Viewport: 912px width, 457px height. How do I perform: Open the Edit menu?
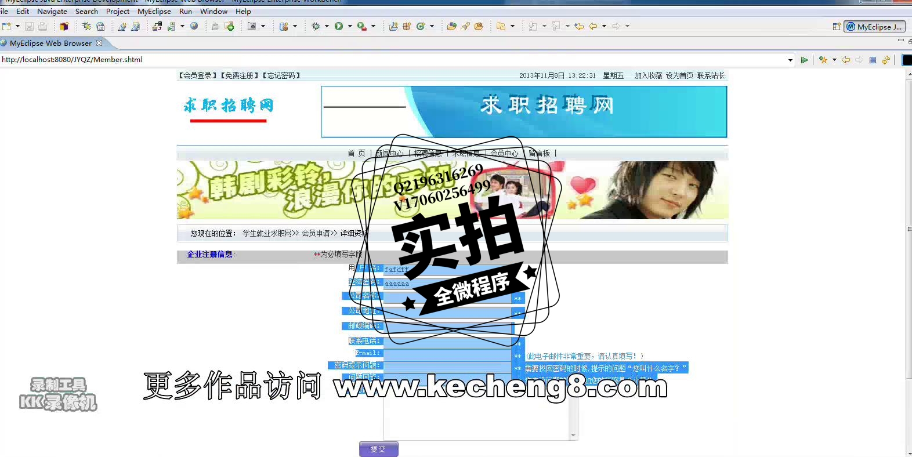coord(23,11)
